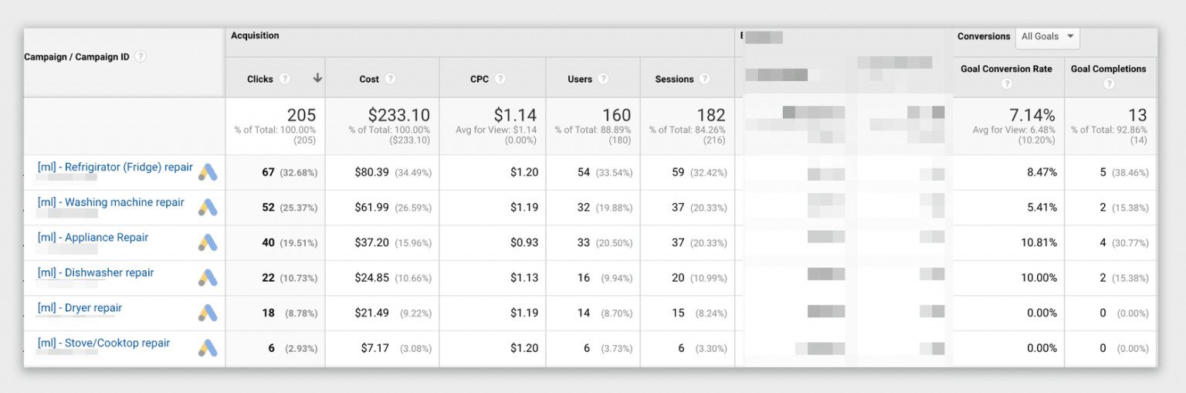The width and height of the screenshot is (1186, 393).
Task: Click help icon beside Sessions header
Action: click(706, 79)
